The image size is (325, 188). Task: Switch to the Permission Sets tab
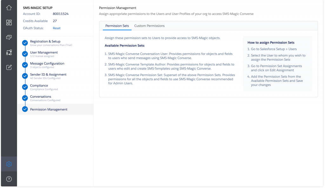click(x=117, y=26)
